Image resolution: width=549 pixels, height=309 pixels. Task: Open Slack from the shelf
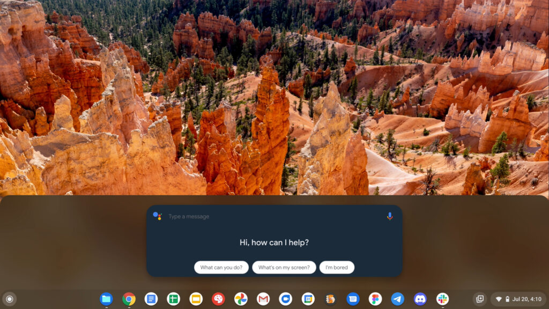(x=442, y=299)
